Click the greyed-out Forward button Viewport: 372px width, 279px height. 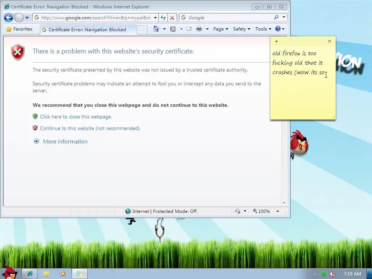click(19, 17)
